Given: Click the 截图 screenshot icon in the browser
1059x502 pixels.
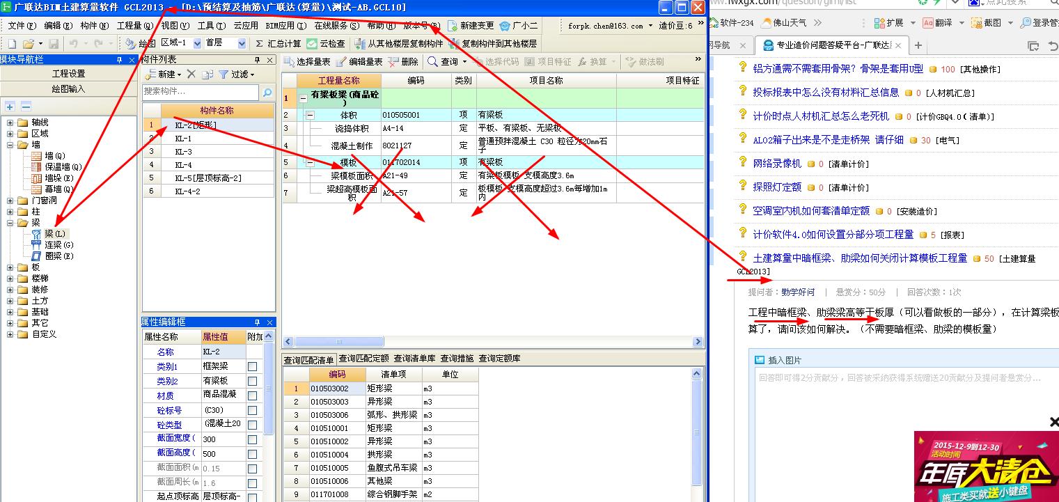Looking at the screenshot, I should click(975, 23).
